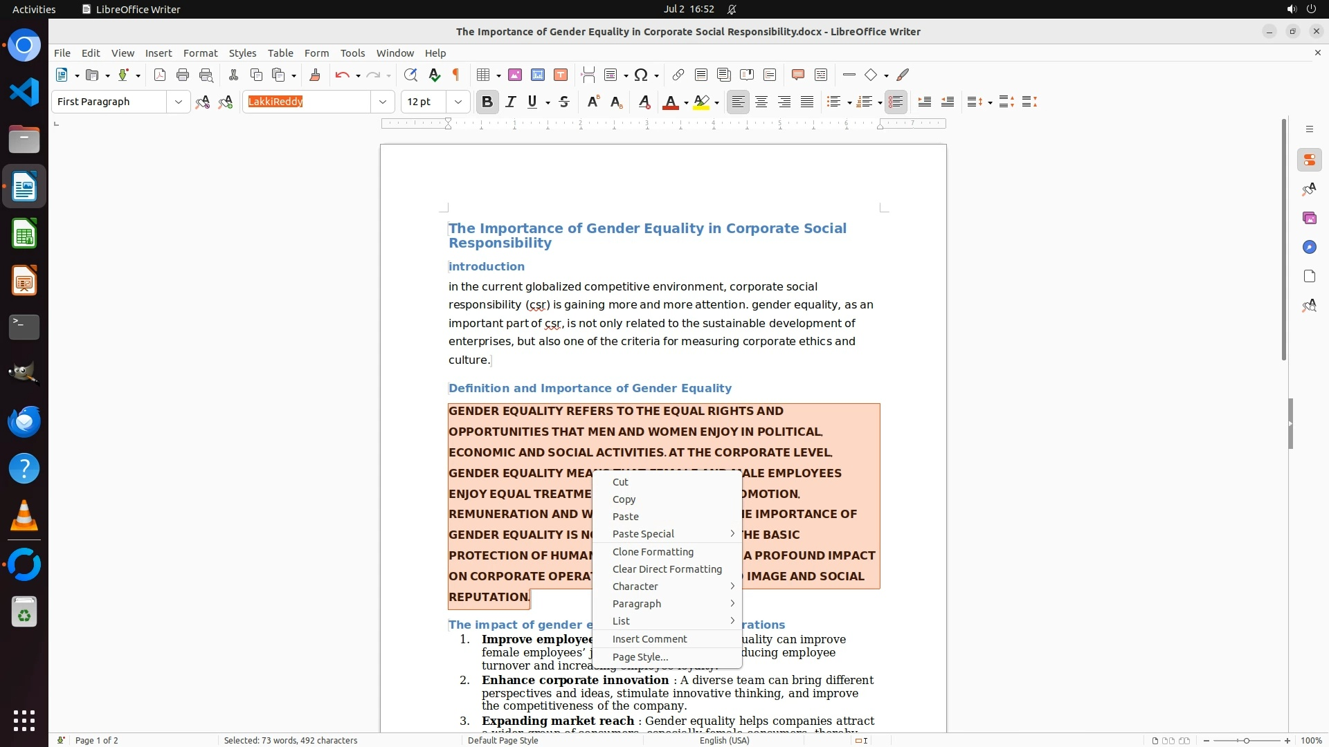Open the Gallery panel in sidebar
This screenshot has width=1329, height=747.
tap(1309, 219)
